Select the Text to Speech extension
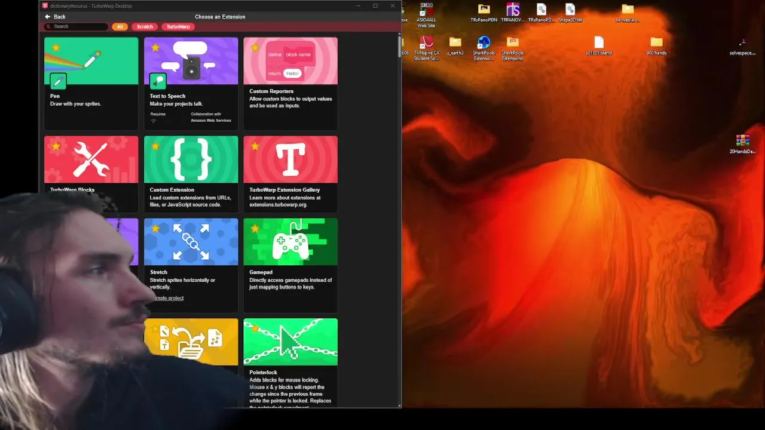Viewport: 765px width, 430px height. [191, 84]
